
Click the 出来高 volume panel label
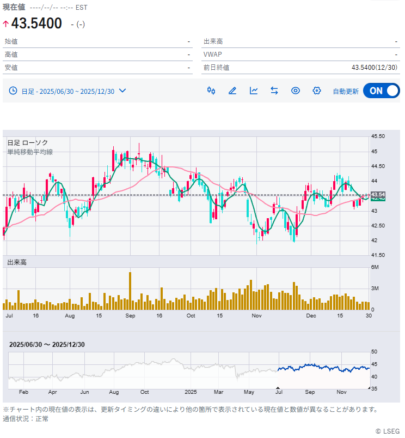click(x=17, y=262)
